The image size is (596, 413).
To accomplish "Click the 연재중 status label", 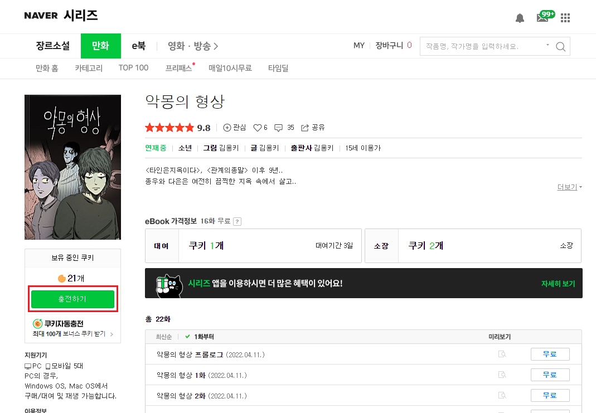I will coord(156,148).
